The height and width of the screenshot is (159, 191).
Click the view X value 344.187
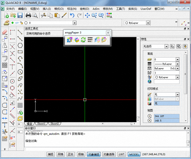point(166,116)
